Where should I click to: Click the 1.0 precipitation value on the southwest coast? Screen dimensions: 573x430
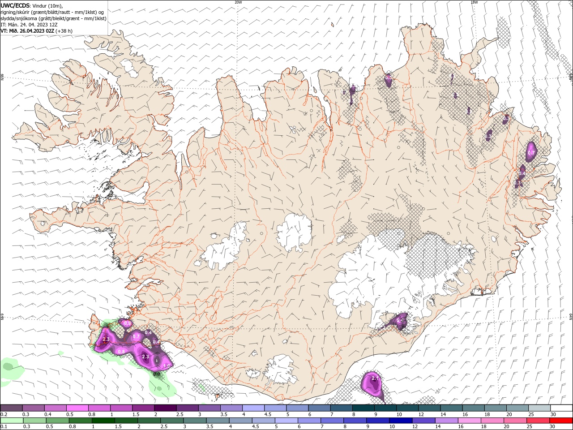click(x=167, y=366)
